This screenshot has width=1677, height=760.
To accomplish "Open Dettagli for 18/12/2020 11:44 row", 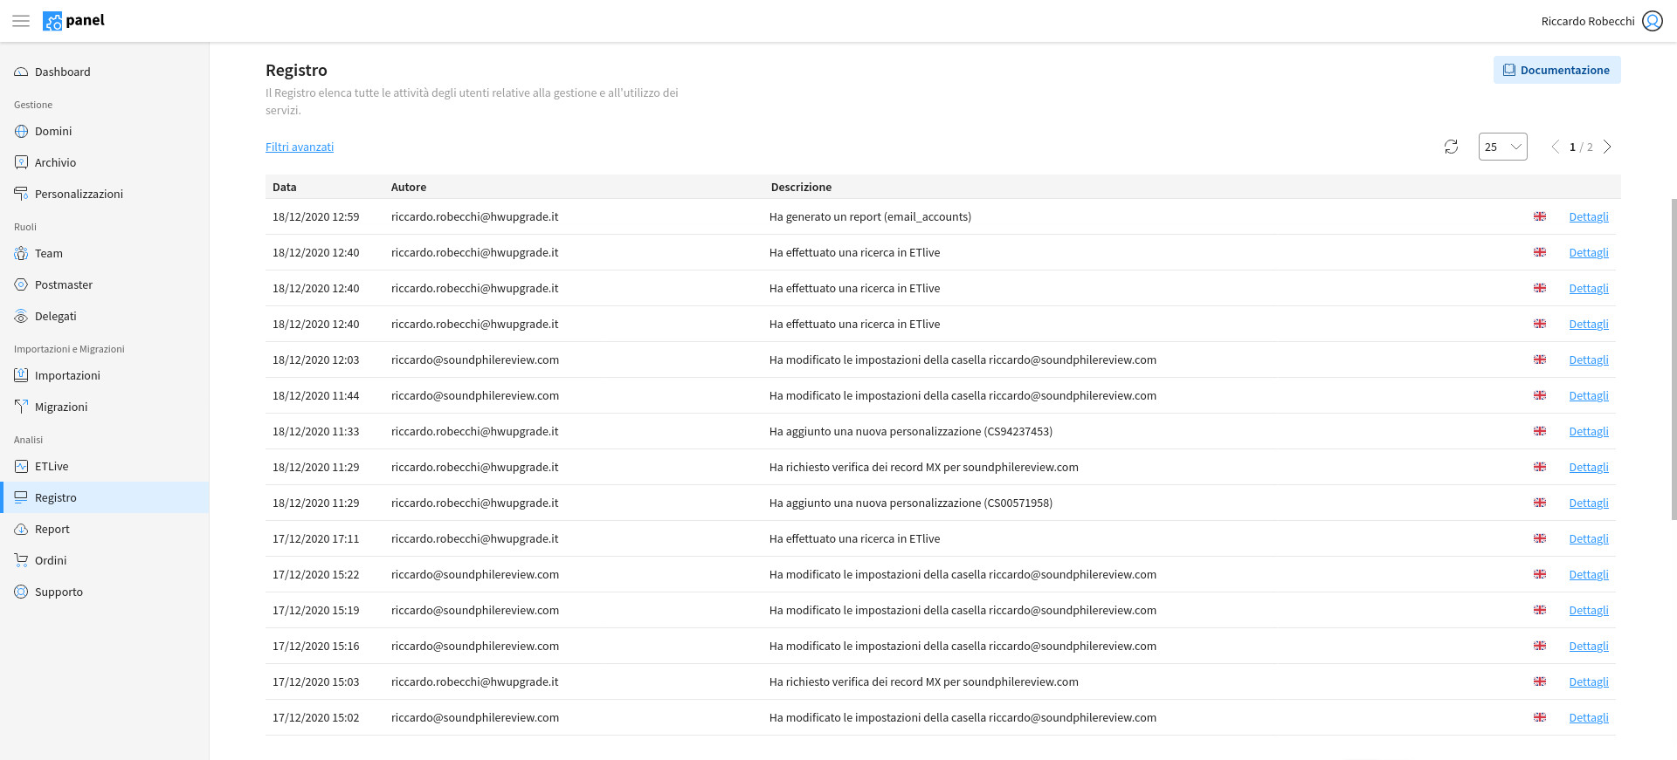I will 1588,395.
